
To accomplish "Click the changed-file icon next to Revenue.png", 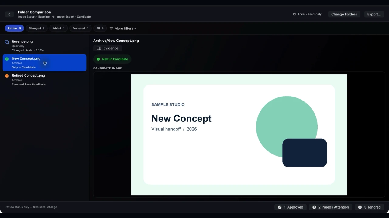I will pyautogui.click(x=7, y=42).
